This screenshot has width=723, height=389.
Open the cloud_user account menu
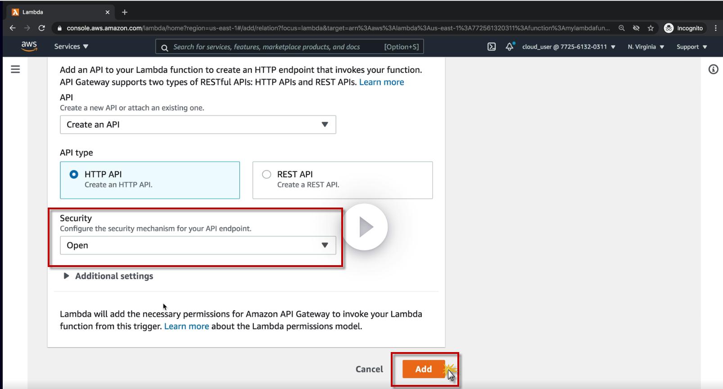569,46
